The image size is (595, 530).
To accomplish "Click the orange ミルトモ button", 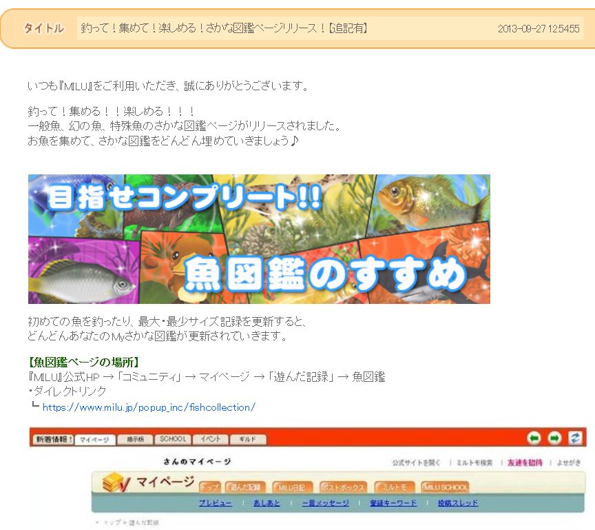I will click(x=395, y=487).
